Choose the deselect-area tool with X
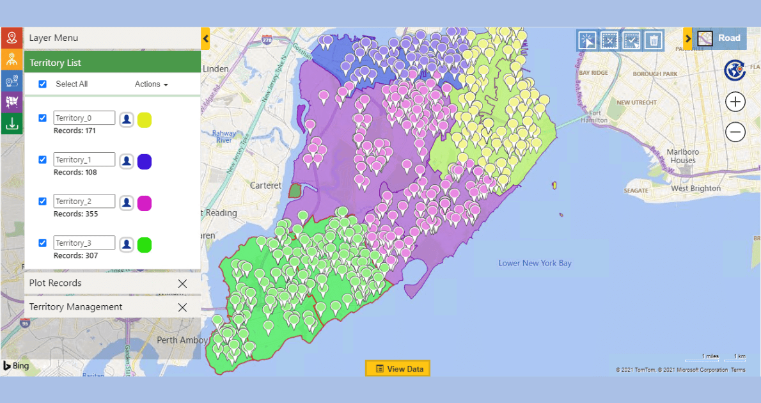The height and width of the screenshot is (403, 761). pos(609,40)
